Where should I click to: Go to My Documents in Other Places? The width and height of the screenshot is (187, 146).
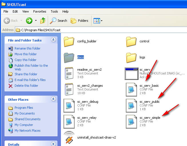25,113
